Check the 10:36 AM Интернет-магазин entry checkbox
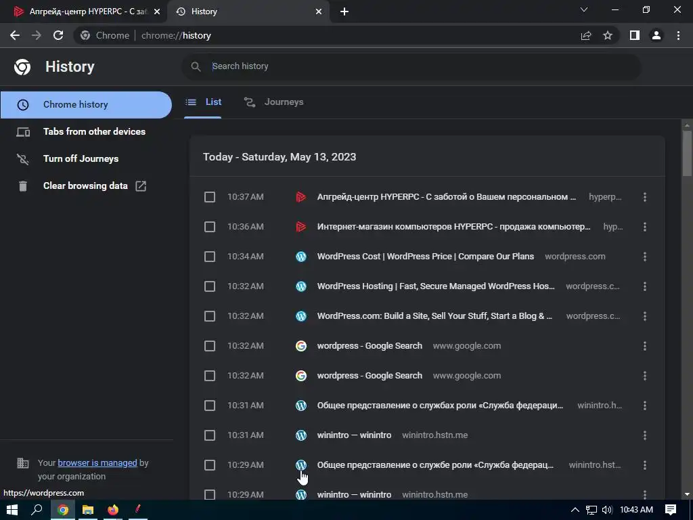The image size is (693, 520). click(210, 227)
